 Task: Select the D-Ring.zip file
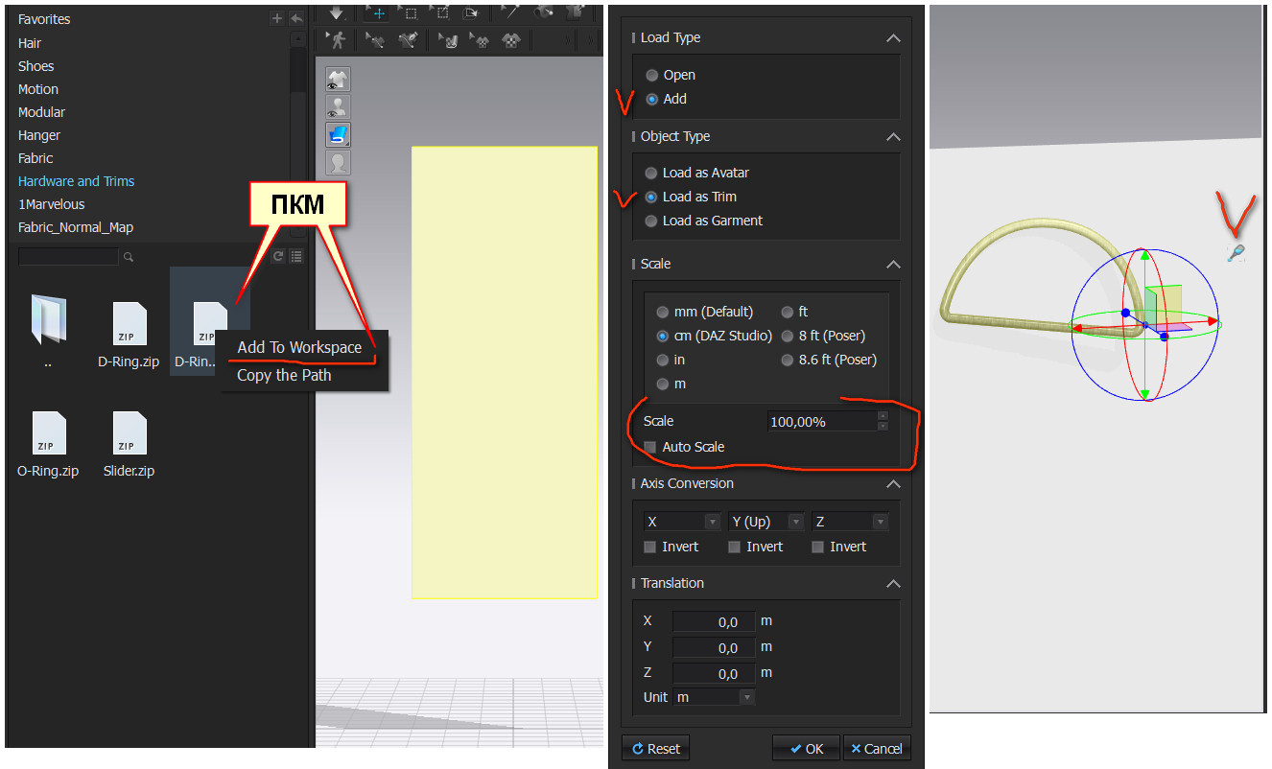tap(129, 336)
